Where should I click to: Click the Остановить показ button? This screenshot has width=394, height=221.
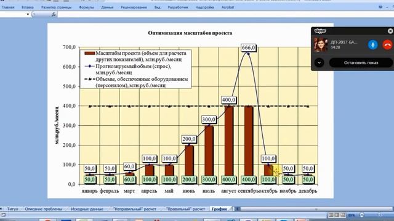(361, 63)
